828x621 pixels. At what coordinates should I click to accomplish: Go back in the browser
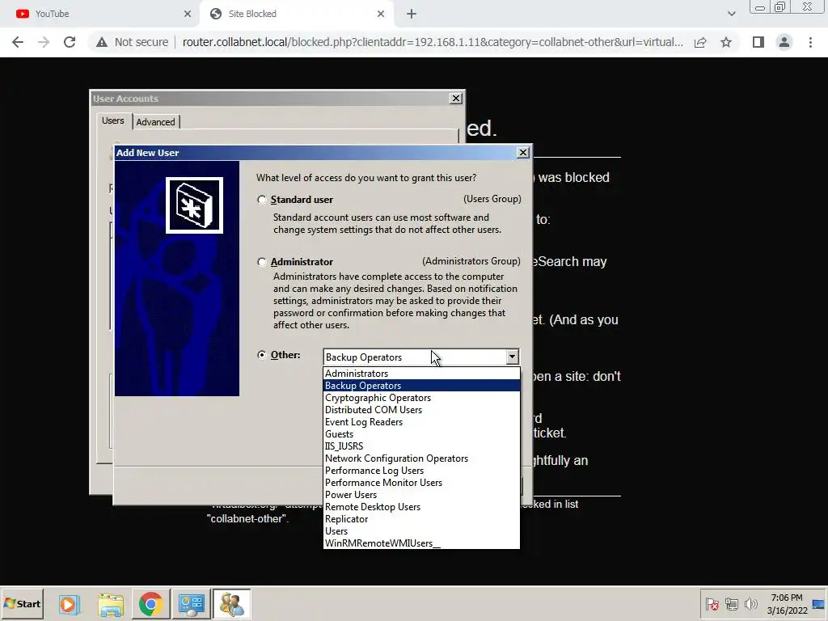point(18,42)
